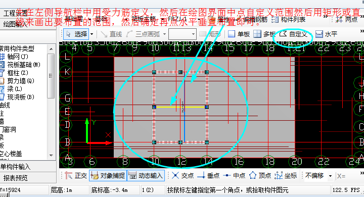Enable 中点 midpoint snap
The width and height of the screenshot is (364, 197).
(x=234, y=176)
